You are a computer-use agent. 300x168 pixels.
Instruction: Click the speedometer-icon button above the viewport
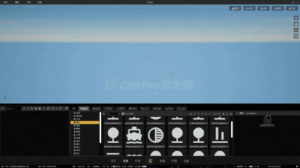(x=249, y=8)
